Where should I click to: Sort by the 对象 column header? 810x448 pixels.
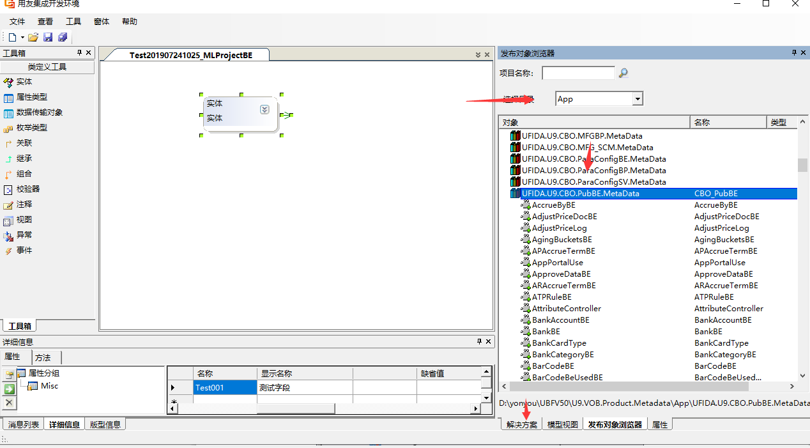[594, 123]
